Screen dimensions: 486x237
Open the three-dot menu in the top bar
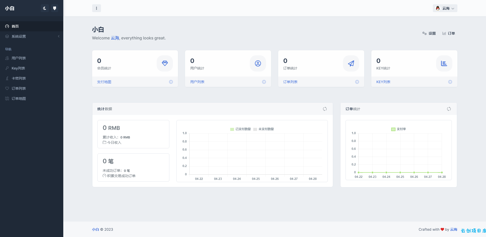coord(96,8)
